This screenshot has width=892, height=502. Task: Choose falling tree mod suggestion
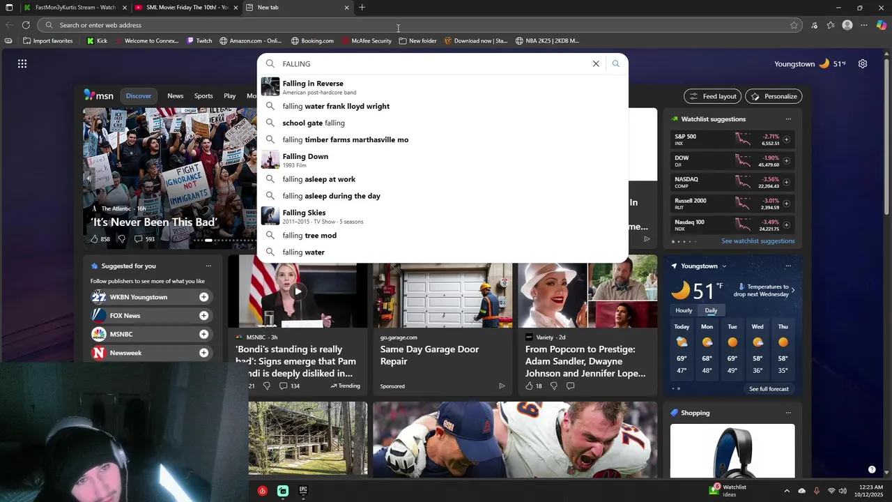(443, 236)
